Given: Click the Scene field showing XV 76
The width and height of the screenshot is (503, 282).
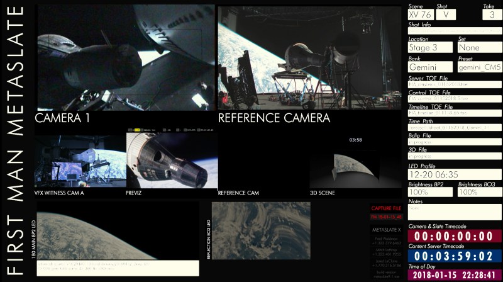Looking at the screenshot, I should tap(421, 14).
